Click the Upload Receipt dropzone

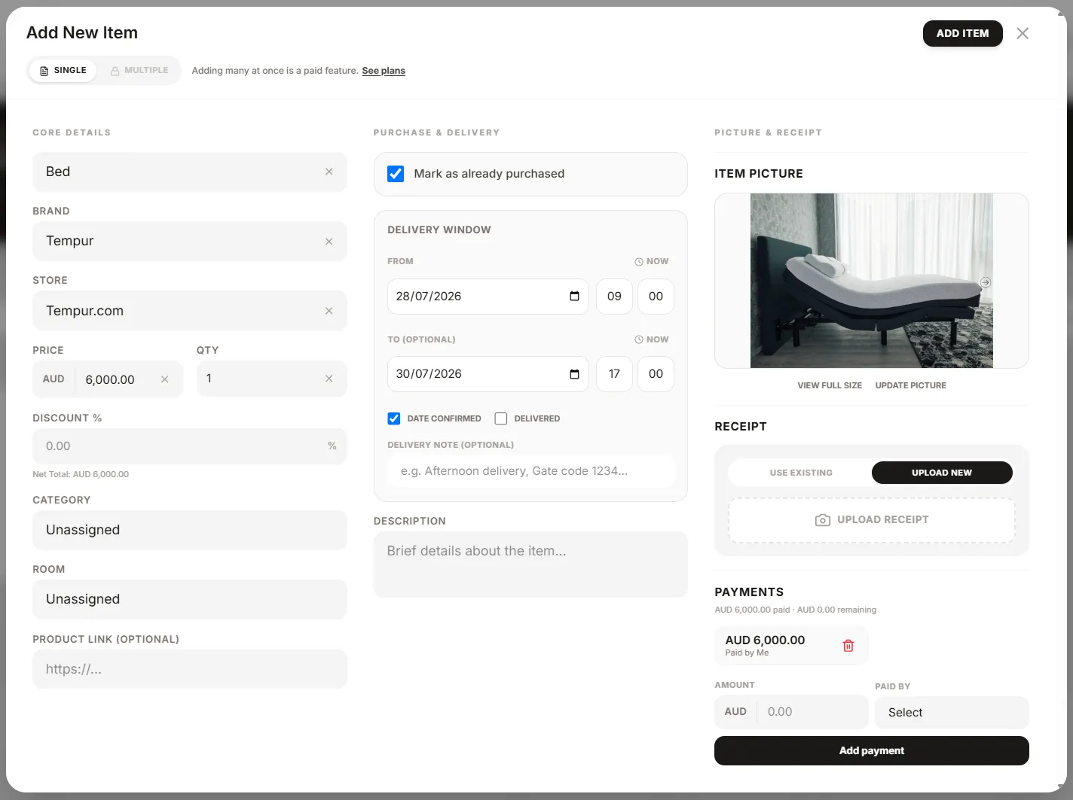pyautogui.click(x=872, y=520)
